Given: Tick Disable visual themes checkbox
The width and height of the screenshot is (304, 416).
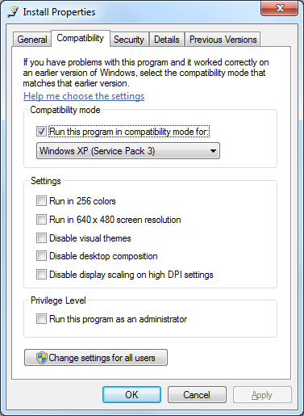Looking at the screenshot, I should (41, 238).
